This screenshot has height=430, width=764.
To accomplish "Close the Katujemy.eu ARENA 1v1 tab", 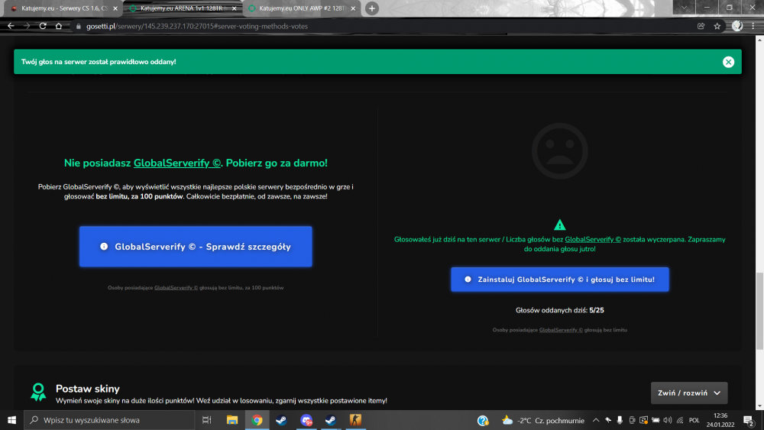I will pos(235,8).
